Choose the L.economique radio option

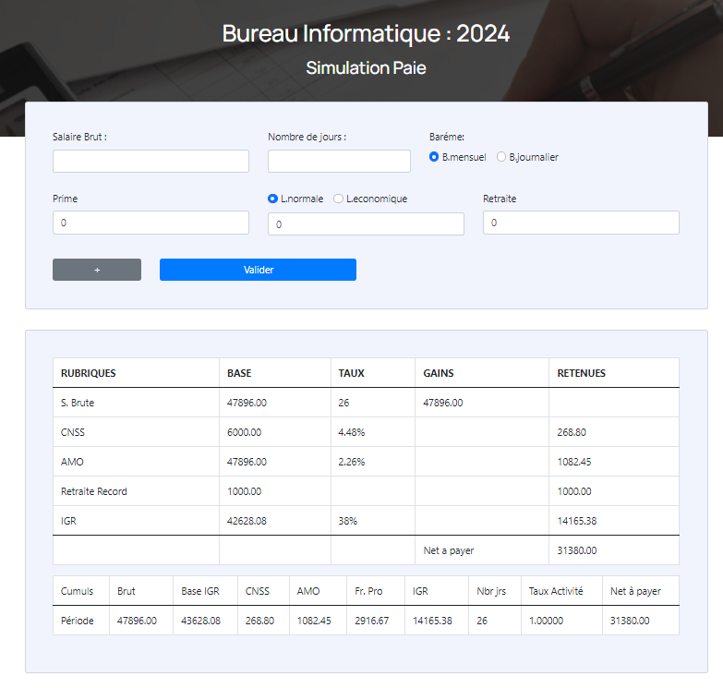coord(338,199)
